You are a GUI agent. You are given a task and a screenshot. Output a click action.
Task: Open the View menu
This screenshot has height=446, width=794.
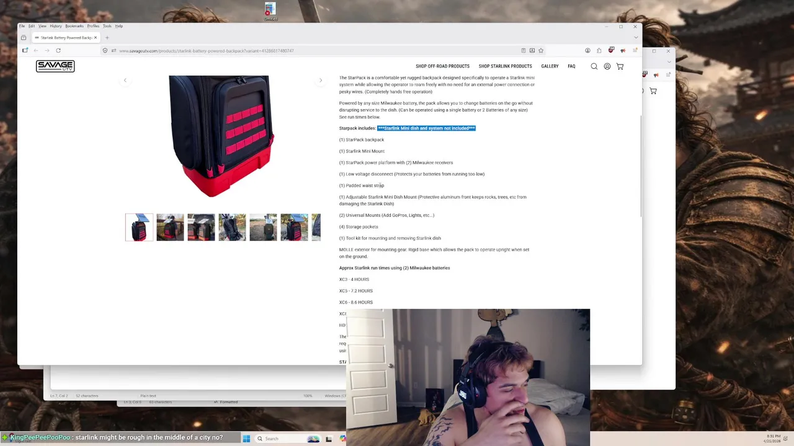[x=42, y=26]
